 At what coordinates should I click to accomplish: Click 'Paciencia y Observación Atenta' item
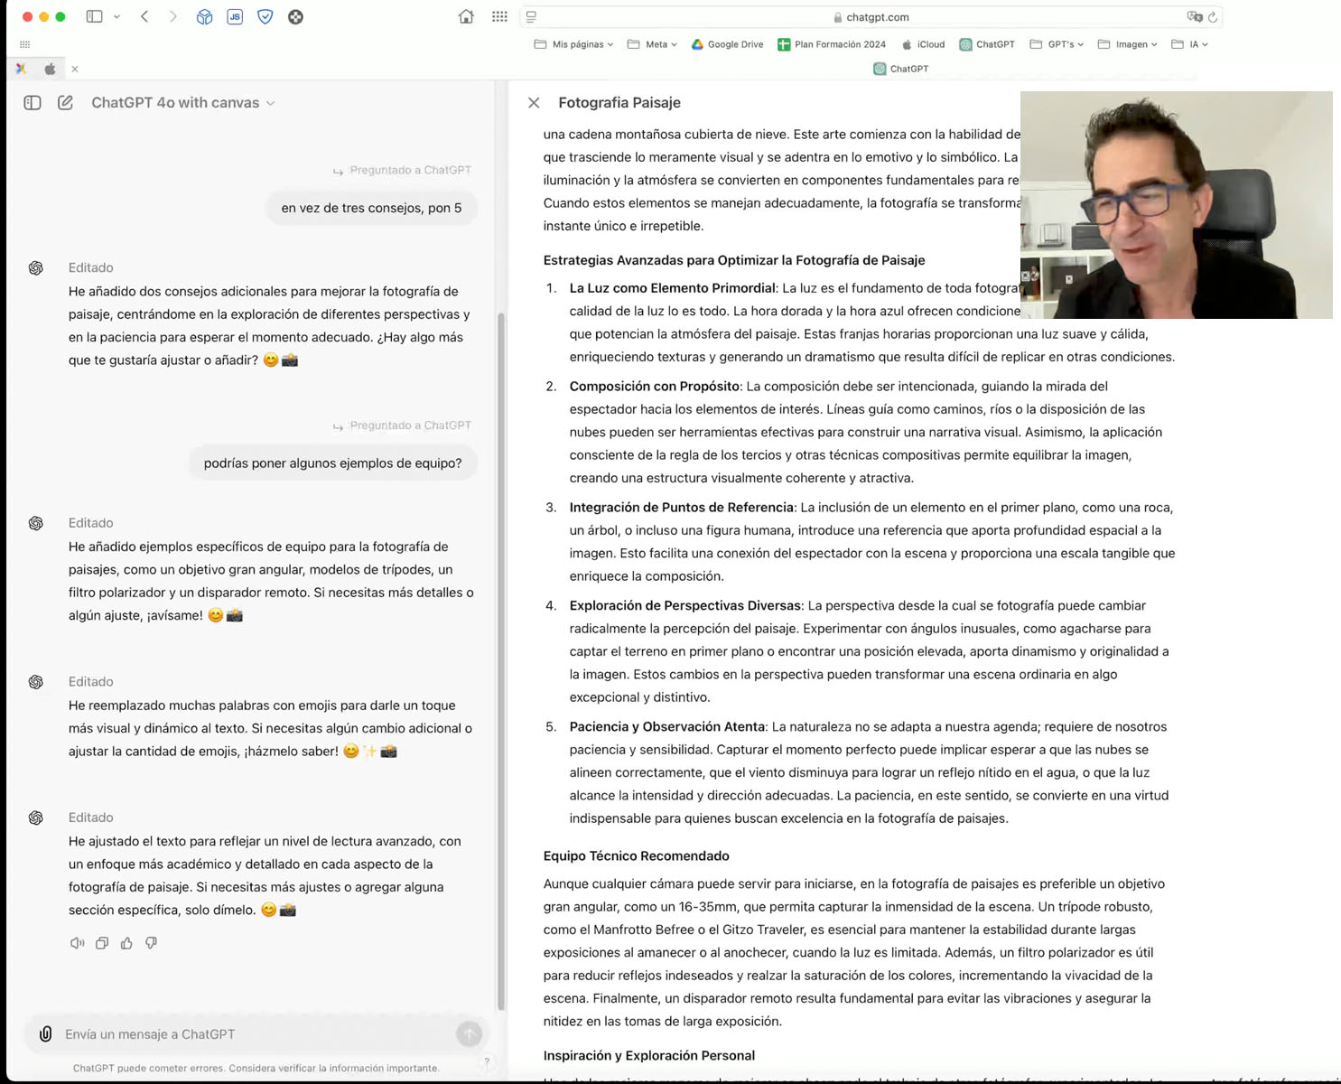tap(667, 727)
